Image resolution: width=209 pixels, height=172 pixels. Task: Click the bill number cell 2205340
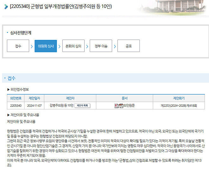tap(16, 105)
